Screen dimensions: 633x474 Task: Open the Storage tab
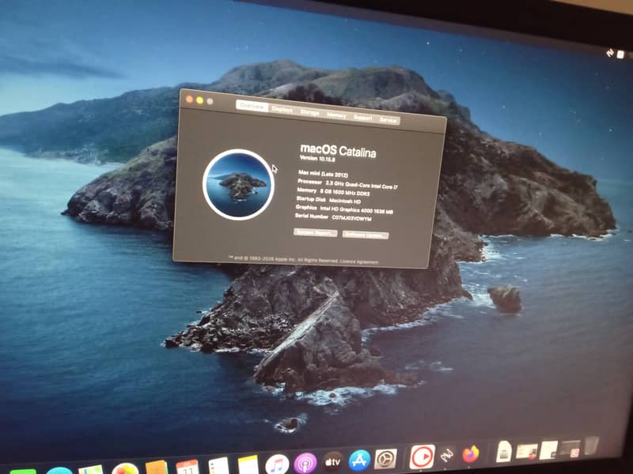point(310,112)
